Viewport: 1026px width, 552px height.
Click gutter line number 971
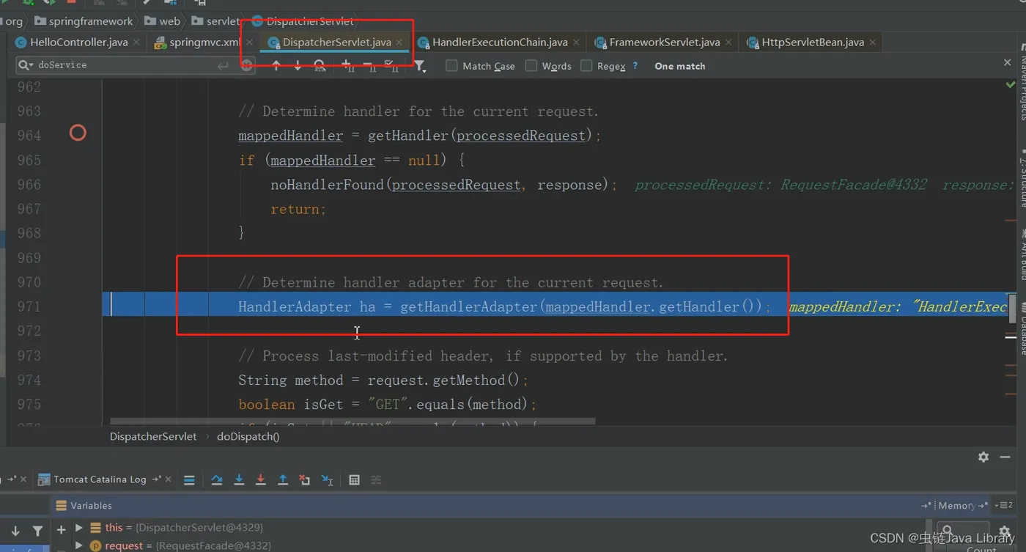point(29,306)
